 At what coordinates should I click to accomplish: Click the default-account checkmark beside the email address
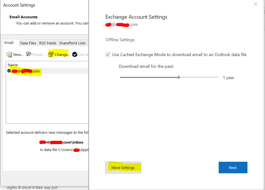(x=9, y=71)
